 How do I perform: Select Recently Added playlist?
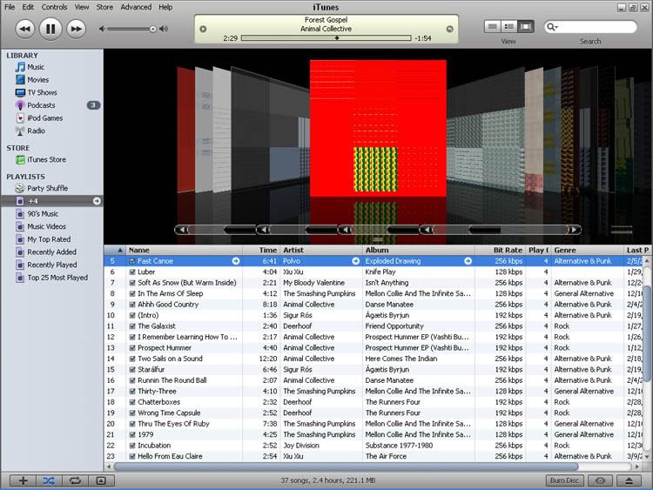pyautogui.click(x=51, y=252)
